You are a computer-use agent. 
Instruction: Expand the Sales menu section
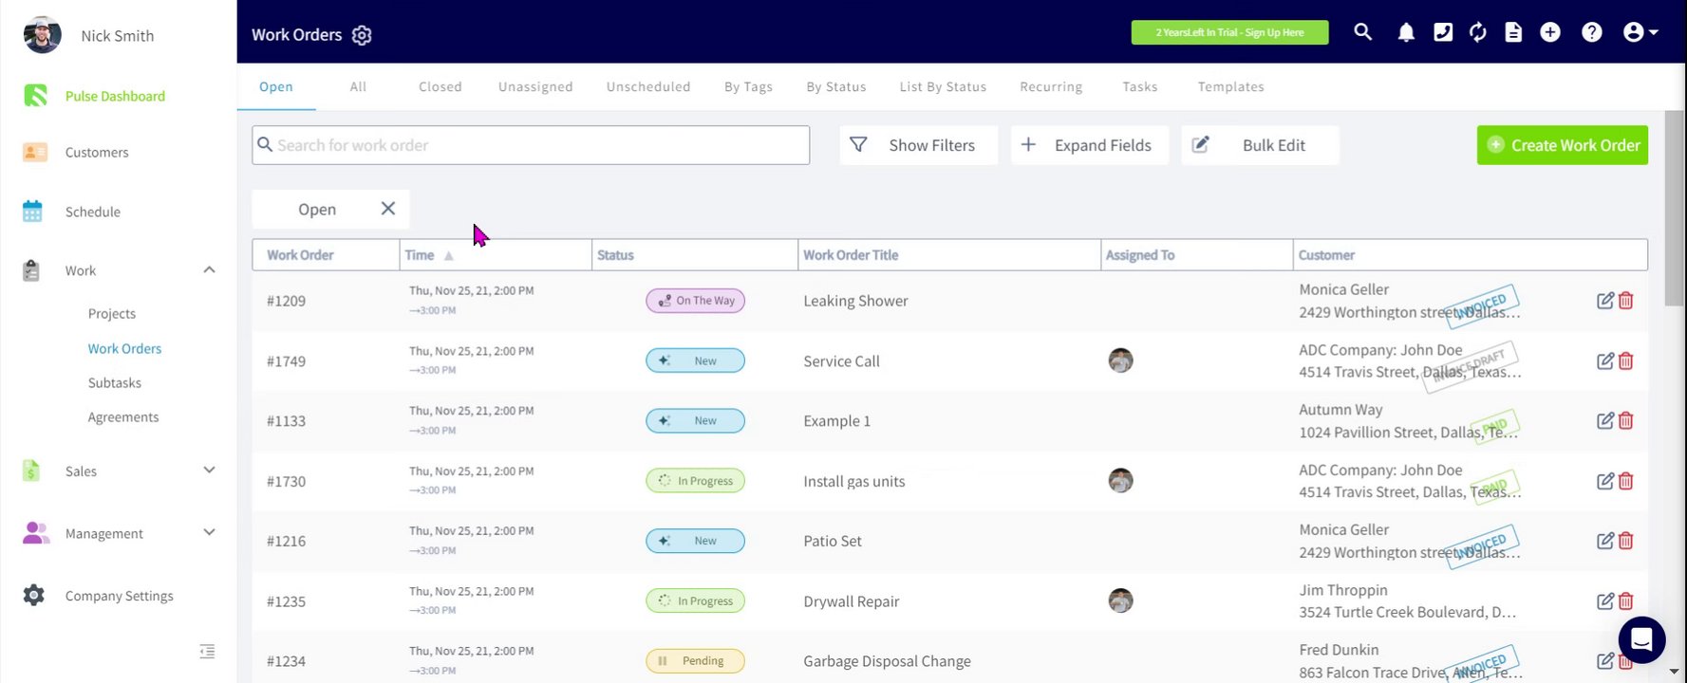209,471
